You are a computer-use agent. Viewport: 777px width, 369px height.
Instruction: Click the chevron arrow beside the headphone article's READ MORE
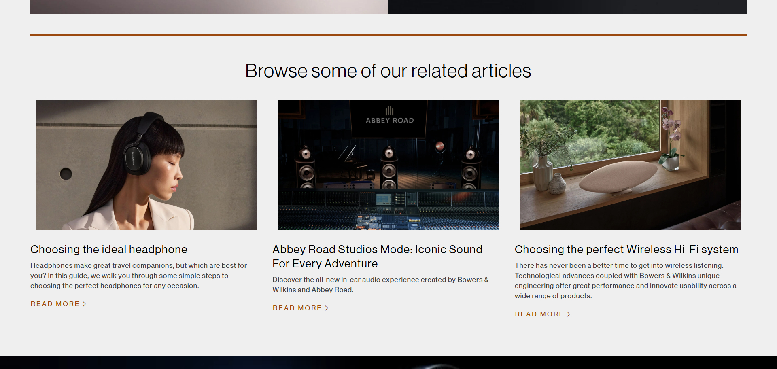tap(84, 304)
